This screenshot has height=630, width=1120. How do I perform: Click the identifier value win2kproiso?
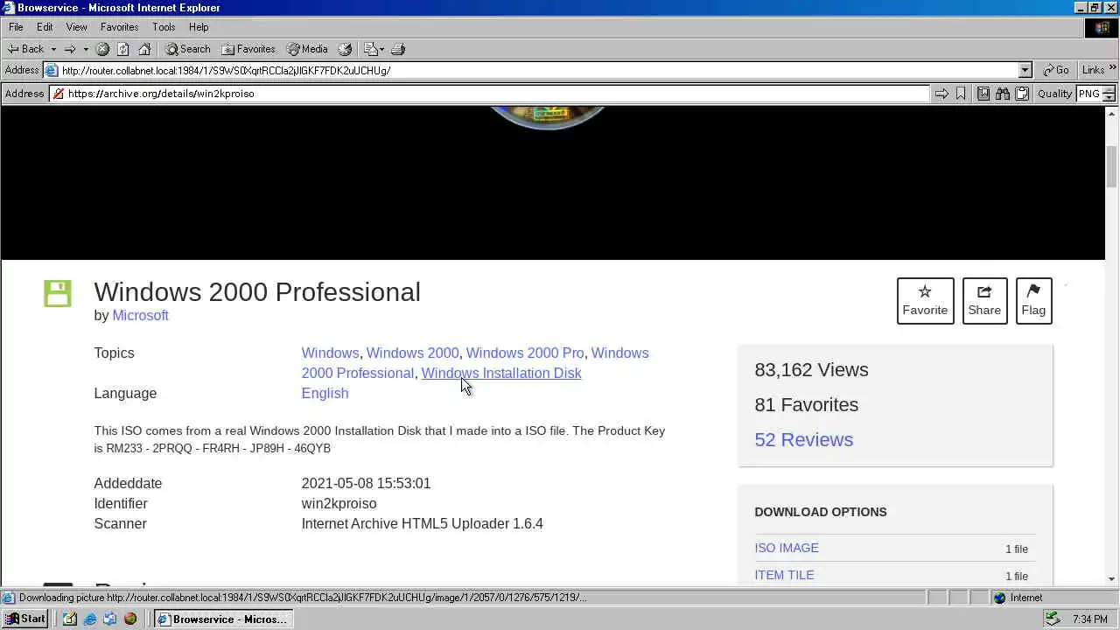339,503
